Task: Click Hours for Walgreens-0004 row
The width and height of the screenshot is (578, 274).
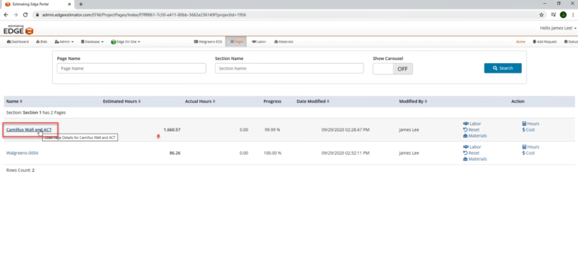Action: pos(531,146)
